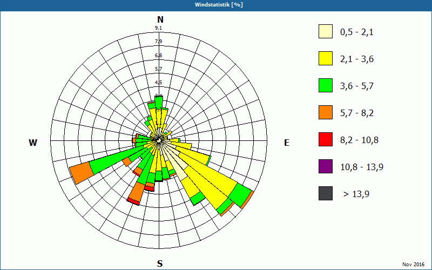Click the legend label '8,2 - 10,8'
This screenshot has height=270, width=432.
(x=359, y=140)
